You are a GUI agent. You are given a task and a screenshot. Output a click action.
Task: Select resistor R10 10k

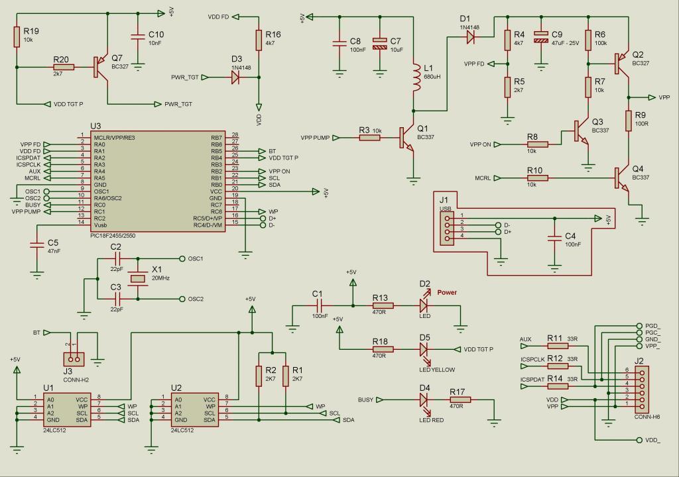pos(537,178)
